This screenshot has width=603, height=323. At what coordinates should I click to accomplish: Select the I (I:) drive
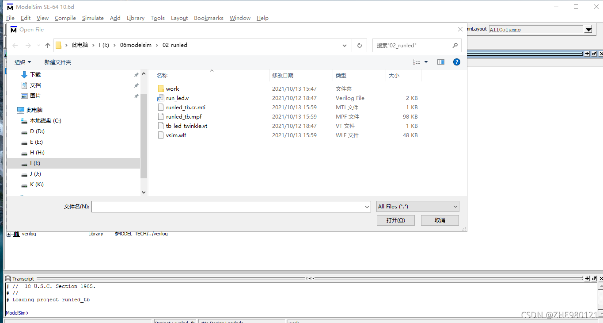pyautogui.click(x=73, y=163)
